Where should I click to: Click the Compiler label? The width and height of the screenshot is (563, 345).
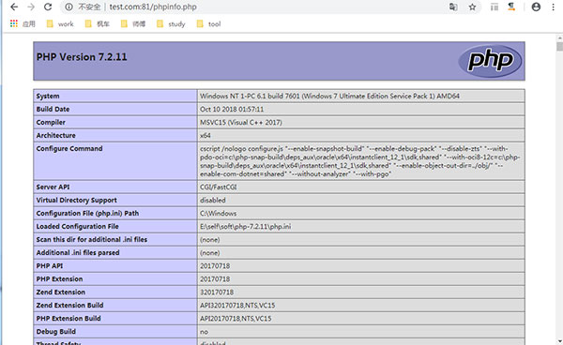pyautogui.click(x=51, y=122)
